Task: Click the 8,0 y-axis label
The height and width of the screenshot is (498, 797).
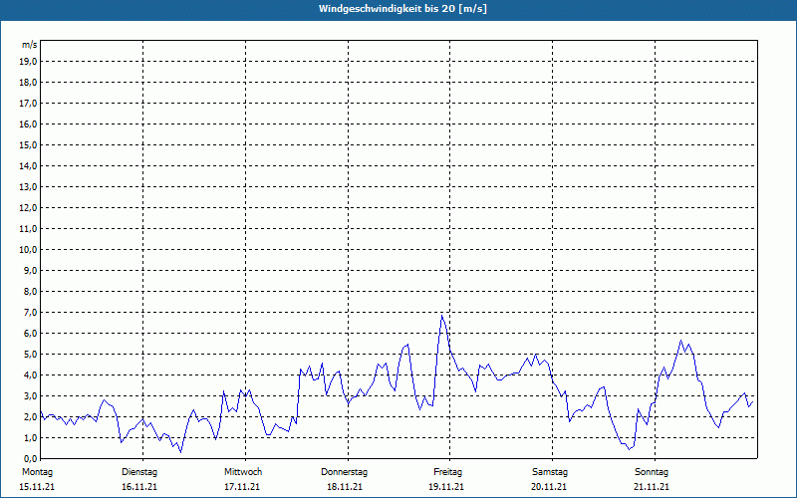Action: click(31, 291)
